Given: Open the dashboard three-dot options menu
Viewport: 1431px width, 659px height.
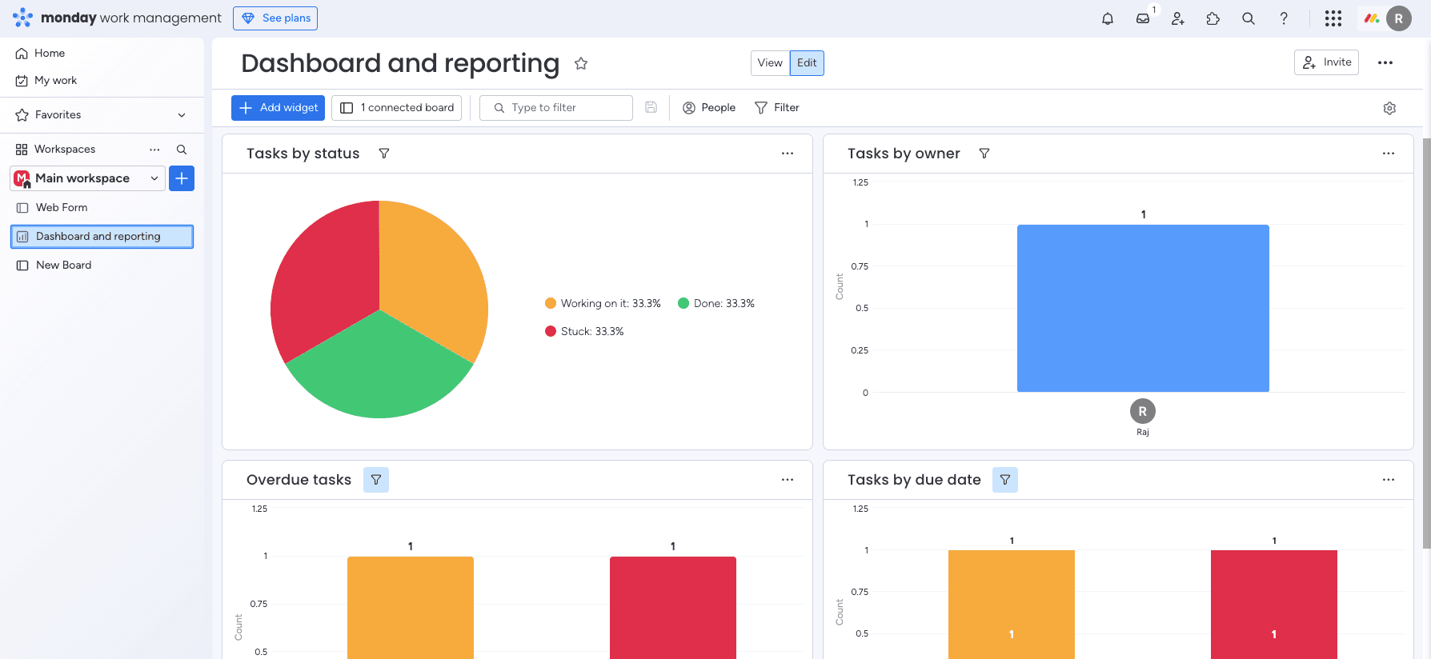Looking at the screenshot, I should tap(1385, 62).
